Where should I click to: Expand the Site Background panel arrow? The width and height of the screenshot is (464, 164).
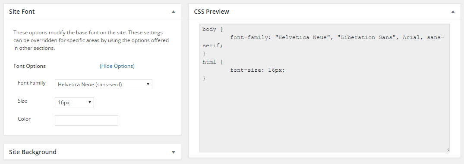point(174,152)
